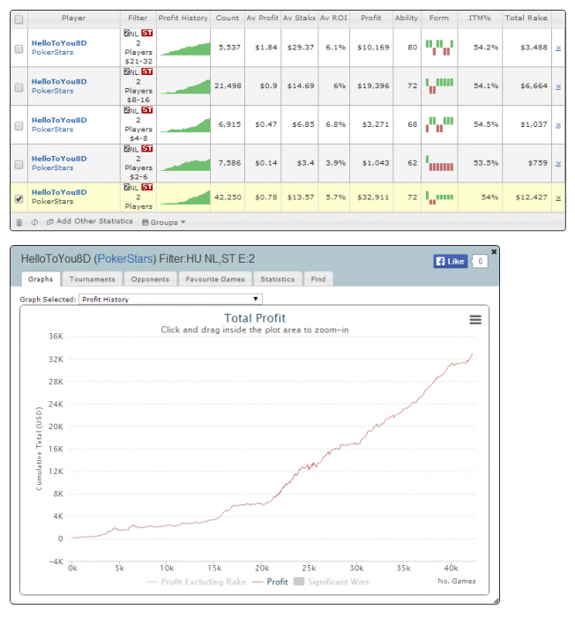The height and width of the screenshot is (617, 575).
Task: Open profit history thumbnail for $21-32 row
Action: (185, 49)
